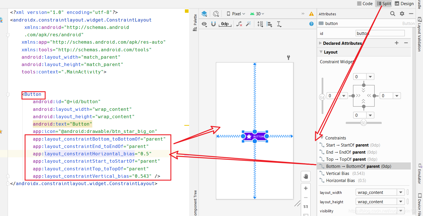Open the Layout Validation side tab
This screenshot has width=423, height=216.
[420, 34]
